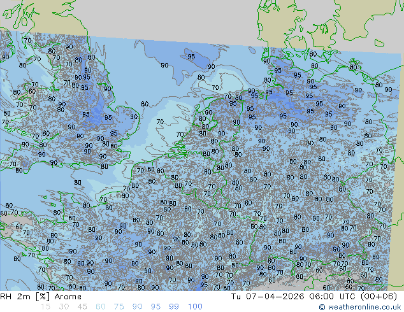Select the 'Arome' model name label
The width and height of the screenshot is (404, 312).
coord(68,297)
